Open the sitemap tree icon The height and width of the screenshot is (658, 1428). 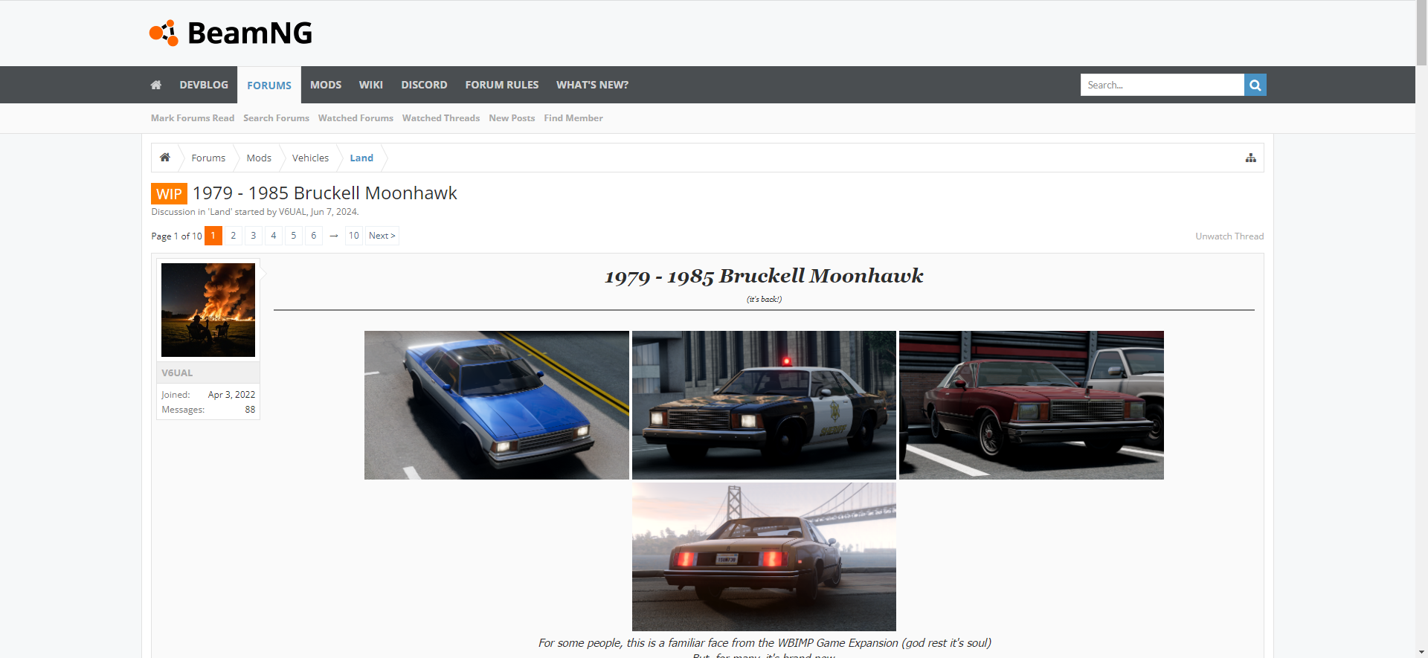[x=1250, y=158]
